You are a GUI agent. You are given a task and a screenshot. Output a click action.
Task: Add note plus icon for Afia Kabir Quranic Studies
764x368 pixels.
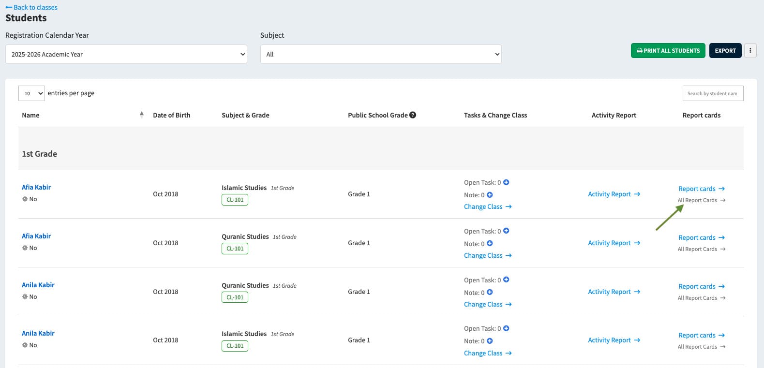point(490,244)
